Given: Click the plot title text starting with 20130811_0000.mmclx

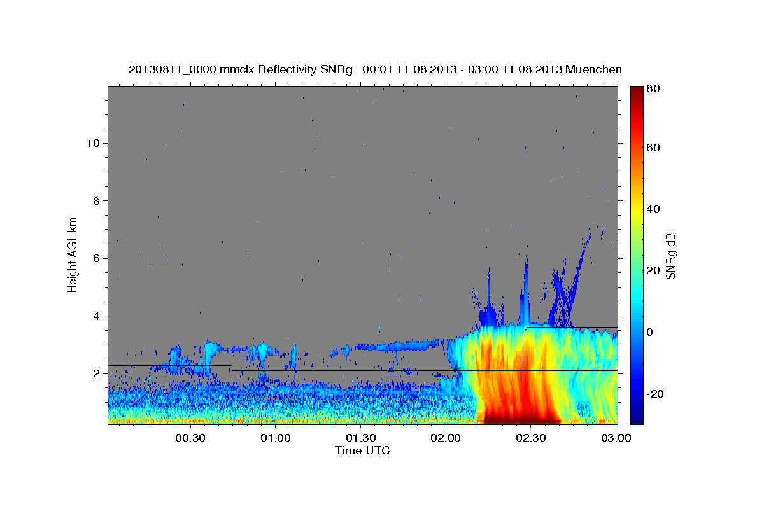Looking at the screenshot, I should tap(375, 69).
